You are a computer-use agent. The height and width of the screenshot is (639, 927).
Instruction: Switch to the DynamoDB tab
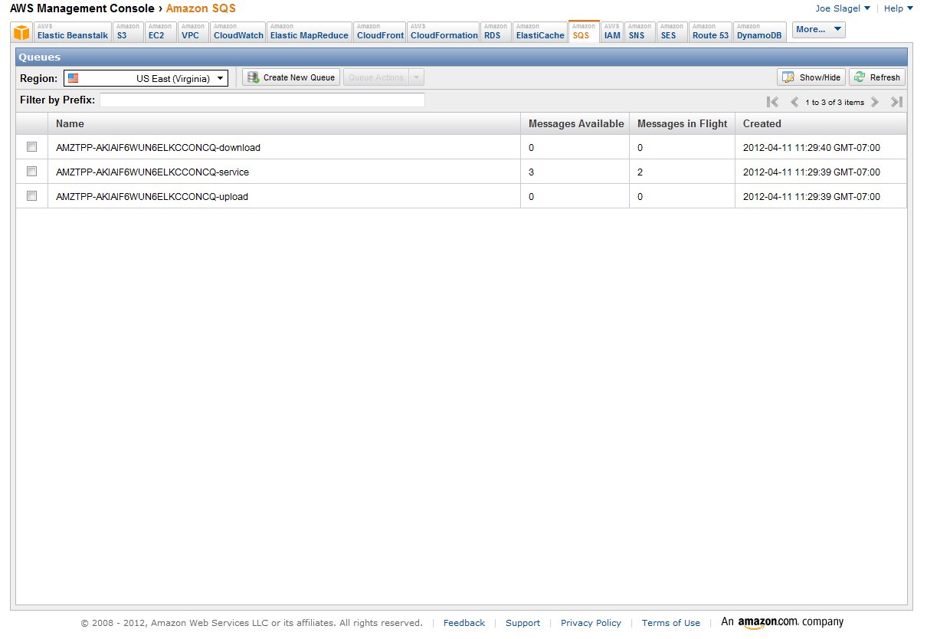point(759,32)
